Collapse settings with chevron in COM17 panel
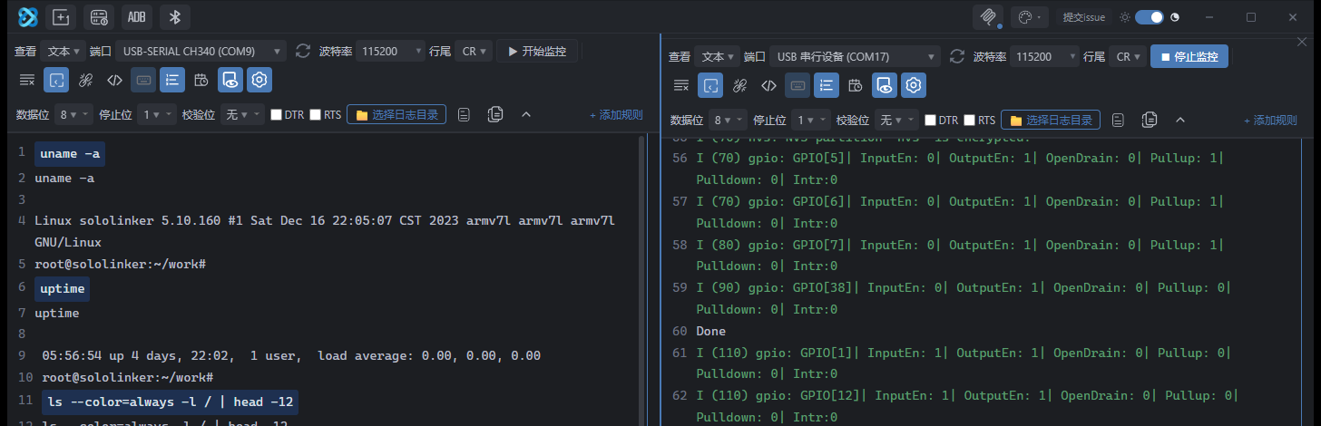 (x=1180, y=120)
